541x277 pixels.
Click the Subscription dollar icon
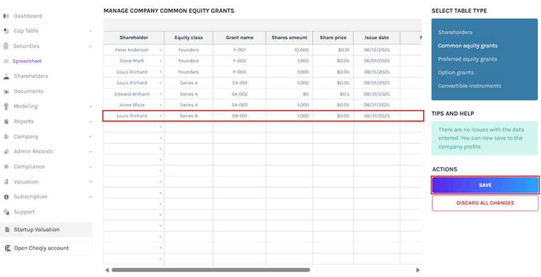tap(6, 197)
